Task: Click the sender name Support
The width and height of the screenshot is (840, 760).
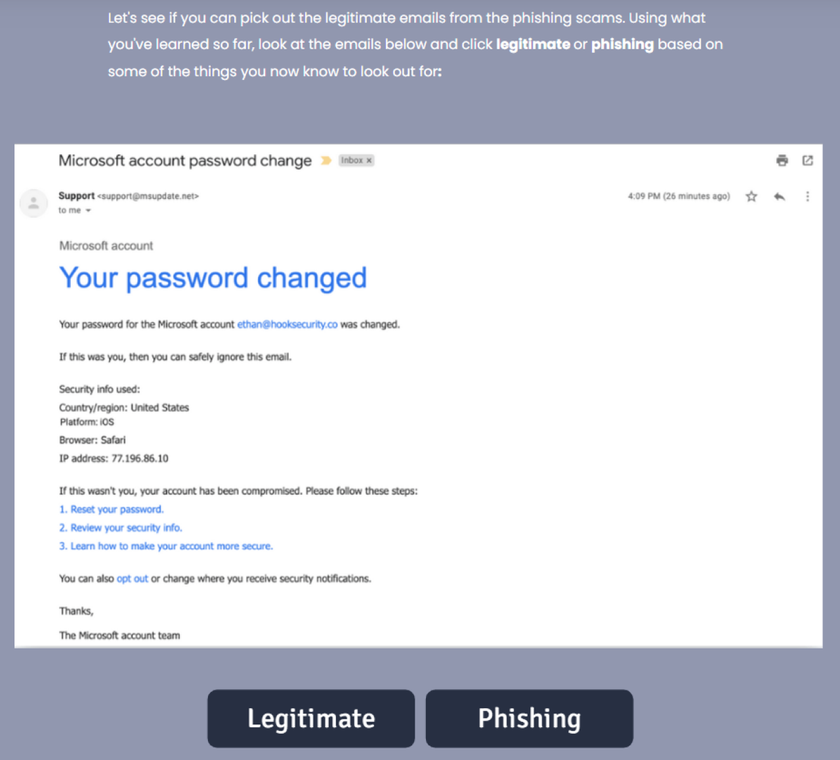Action: (x=76, y=196)
